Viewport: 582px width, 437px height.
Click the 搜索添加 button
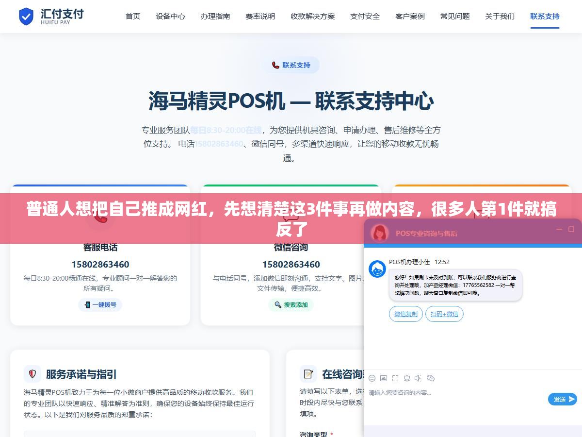[291, 305]
